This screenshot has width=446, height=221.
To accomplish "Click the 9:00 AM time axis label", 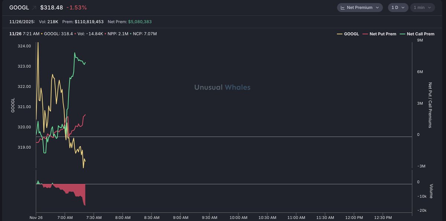I will pyautogui.click(x=180, y=218).
